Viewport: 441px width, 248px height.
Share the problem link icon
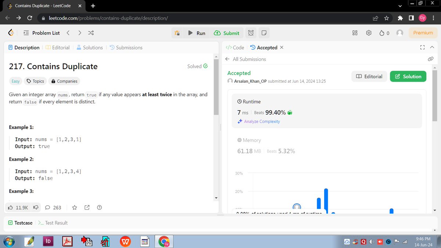click(x=87, y=208)
